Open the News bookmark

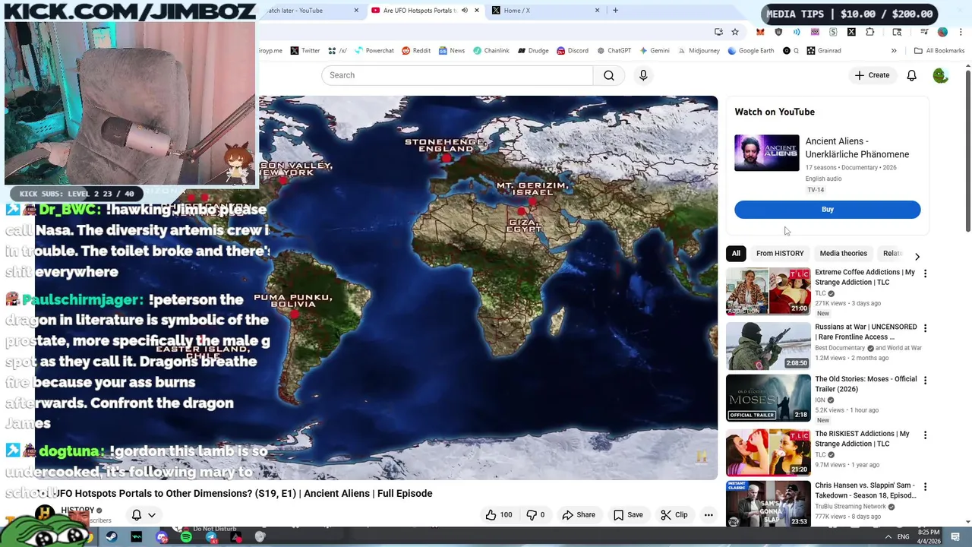[451, 51]
